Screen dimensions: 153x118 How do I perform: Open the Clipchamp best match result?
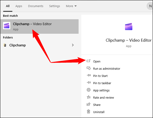point(39,26)
